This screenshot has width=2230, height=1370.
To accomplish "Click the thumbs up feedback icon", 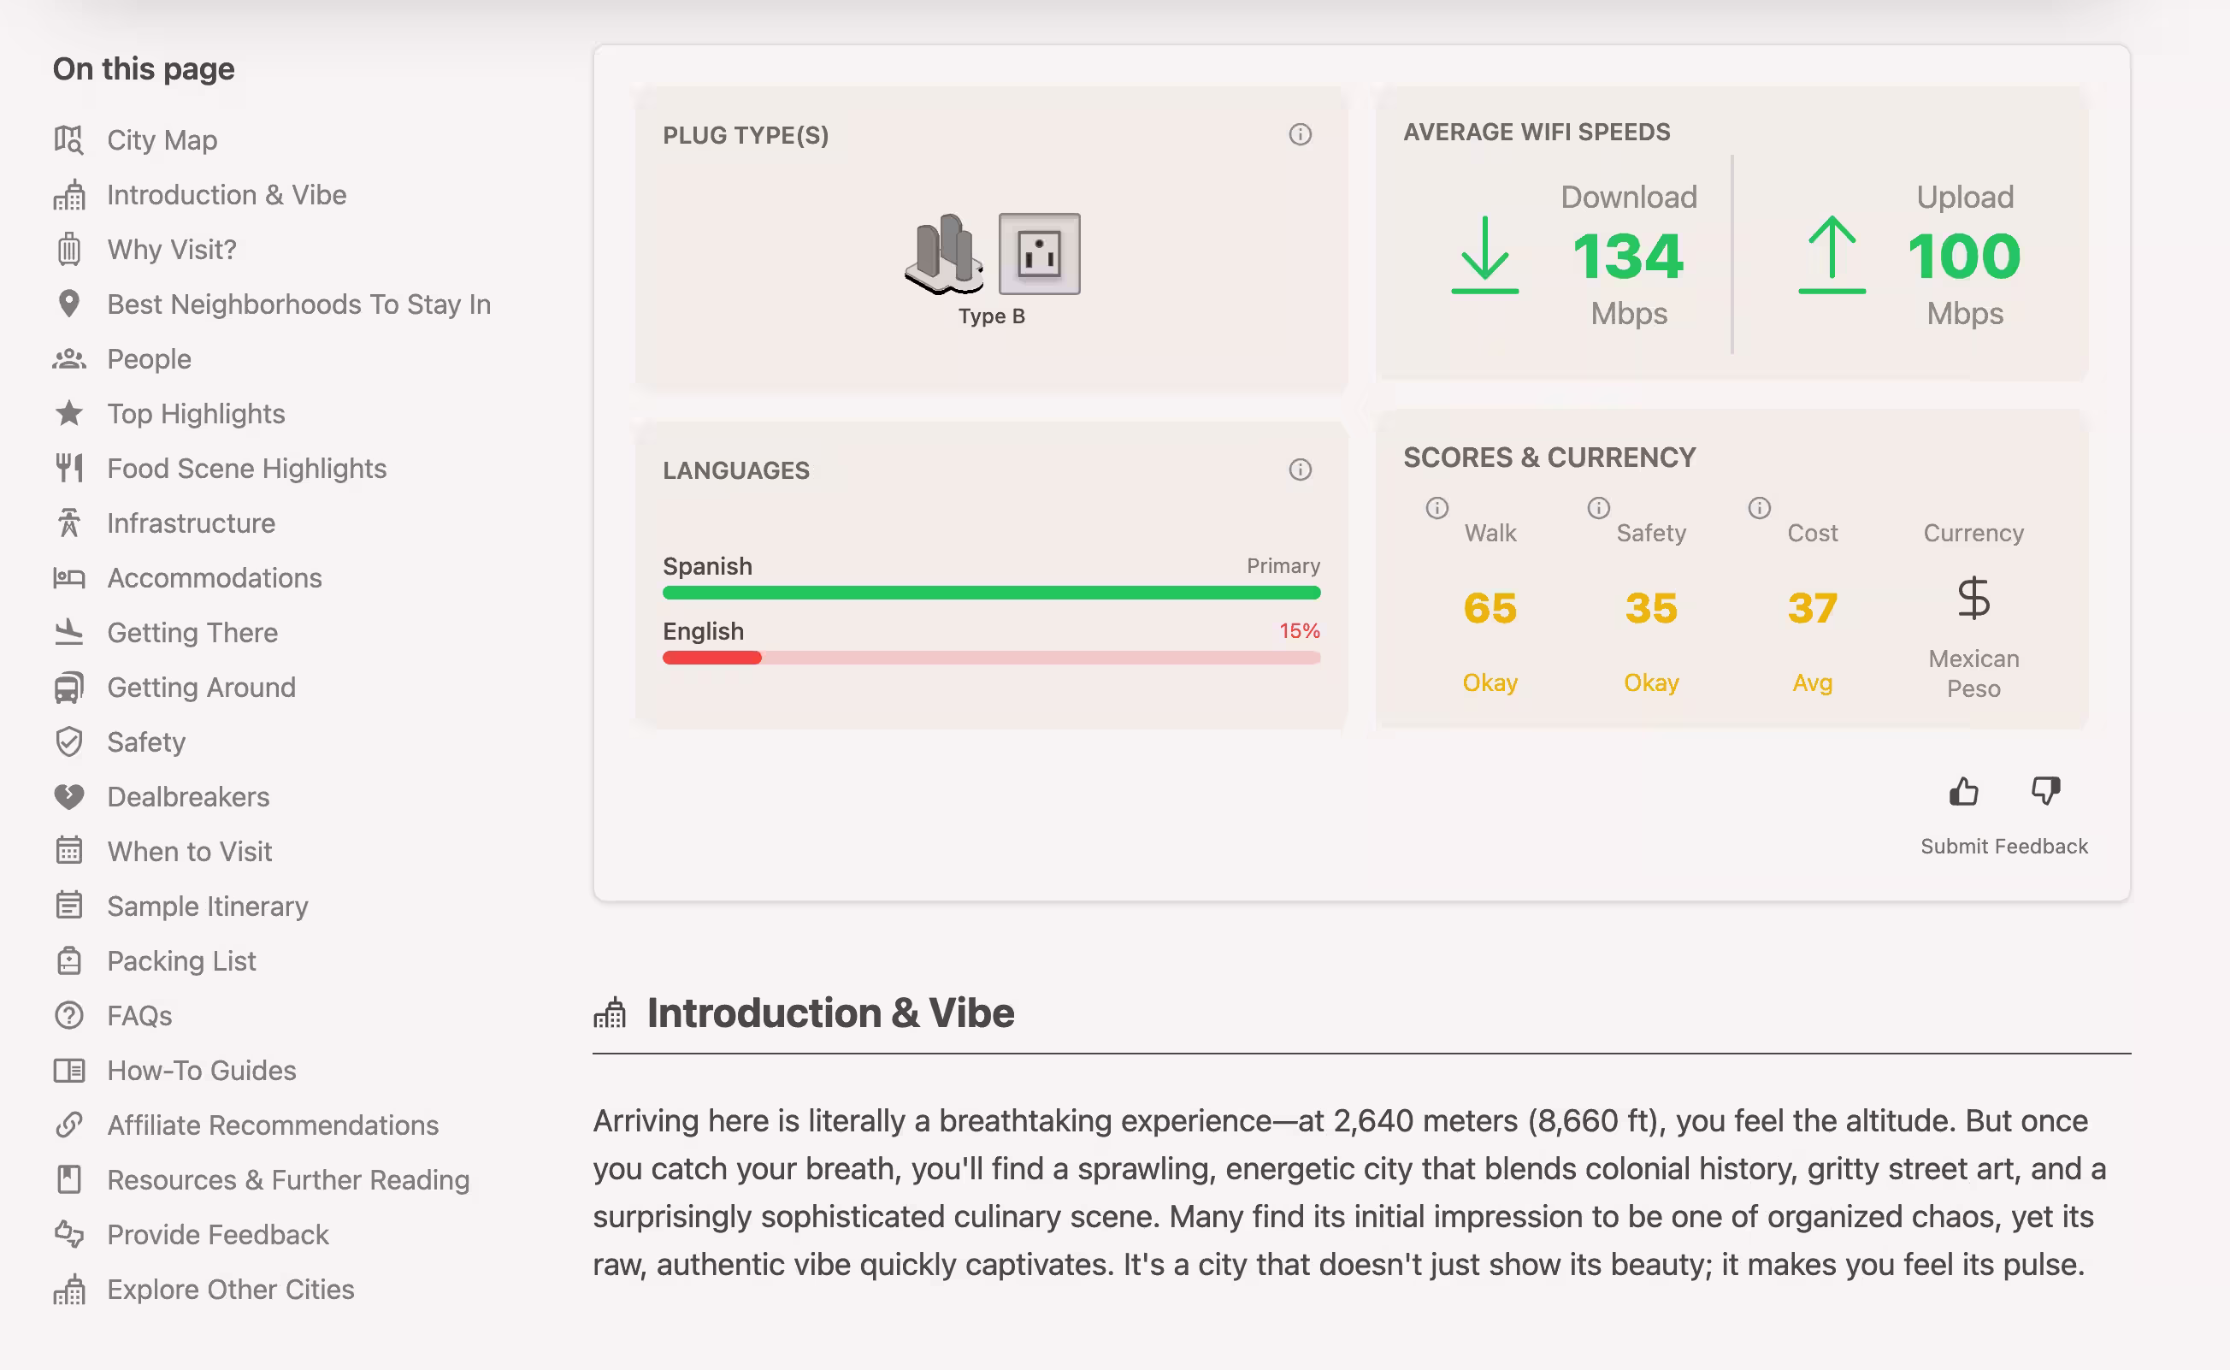I will (1963, 792).
